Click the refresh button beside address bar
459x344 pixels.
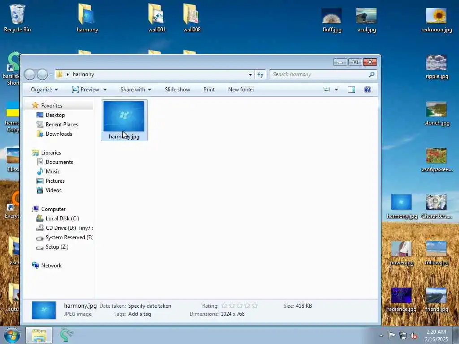point(260,75)
